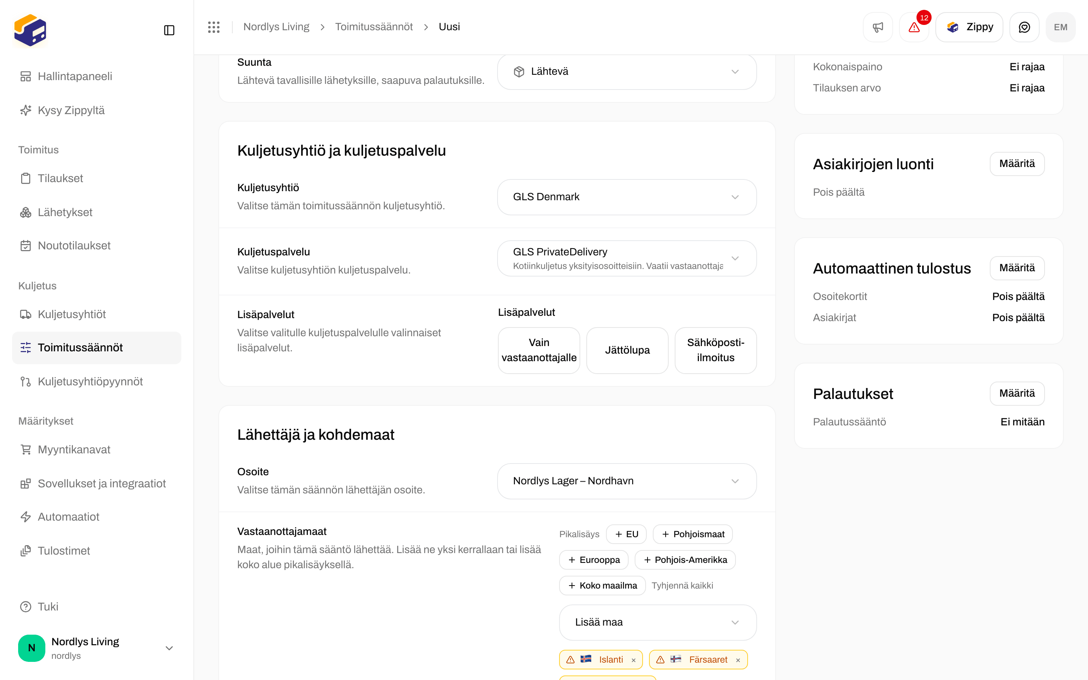Toggle Sähköposti-ilmoitus add-on service
The width and height of the screenshot is (1088, 680).
(x=715, y=350)
